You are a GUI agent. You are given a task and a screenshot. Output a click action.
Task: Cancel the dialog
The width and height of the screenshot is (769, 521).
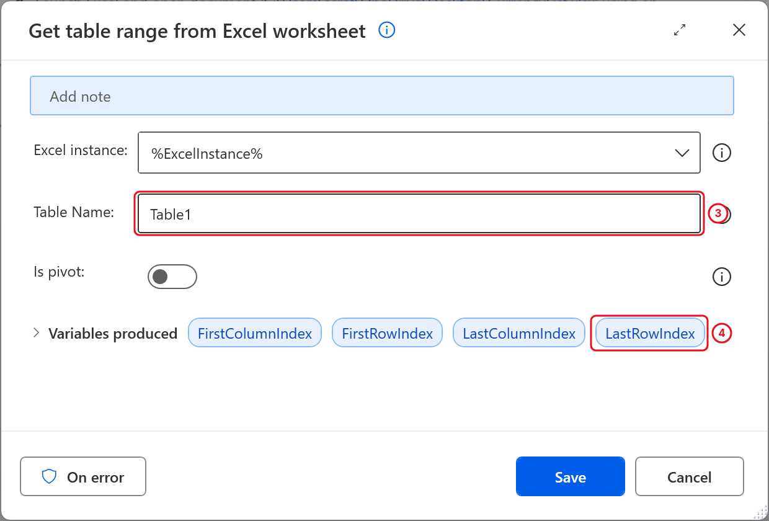click(x=689, y=477)
